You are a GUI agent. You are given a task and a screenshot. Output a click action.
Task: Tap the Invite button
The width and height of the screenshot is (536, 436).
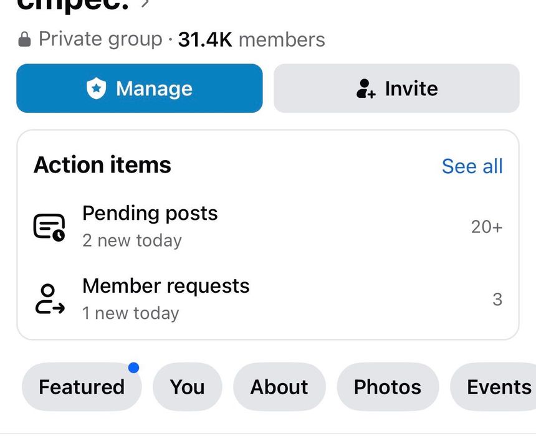[x=396, y=88]
